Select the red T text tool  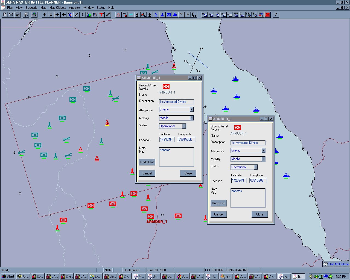tap(101, 15)
